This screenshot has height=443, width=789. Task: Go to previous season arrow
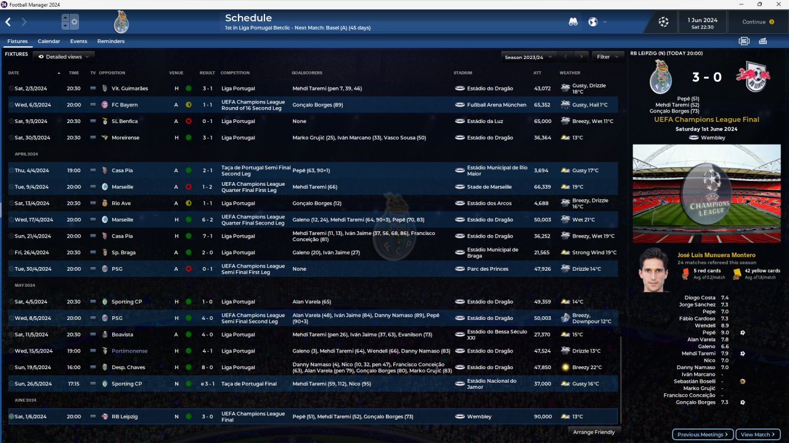pos(565,57)
